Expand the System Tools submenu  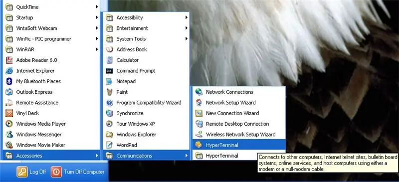tap(146, 39)
